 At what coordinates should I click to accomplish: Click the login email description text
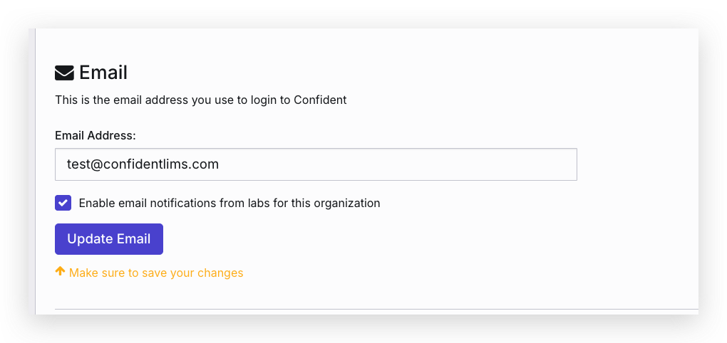point(200,100)
